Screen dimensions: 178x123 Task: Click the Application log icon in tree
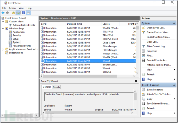10,32
